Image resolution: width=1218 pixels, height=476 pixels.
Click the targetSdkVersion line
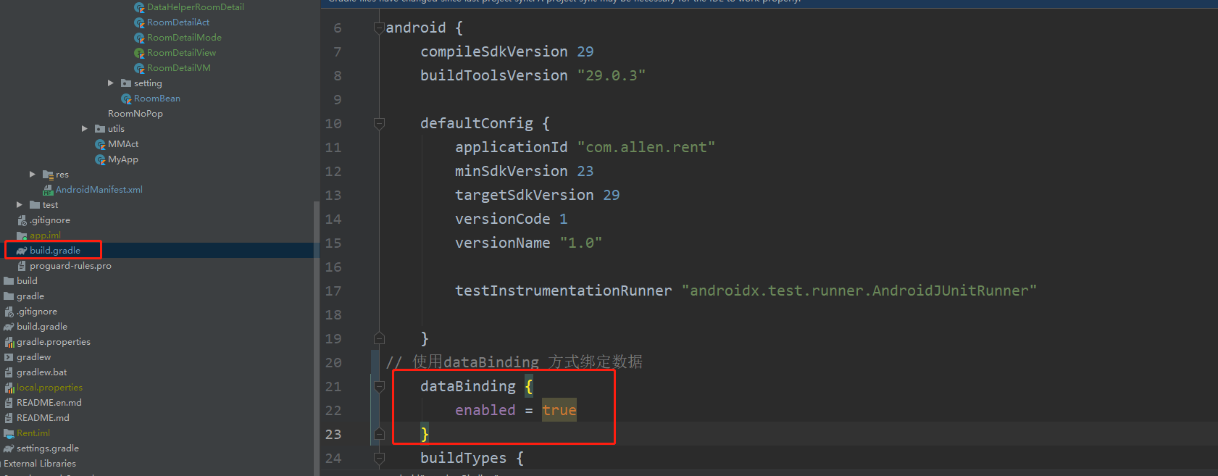538,196
